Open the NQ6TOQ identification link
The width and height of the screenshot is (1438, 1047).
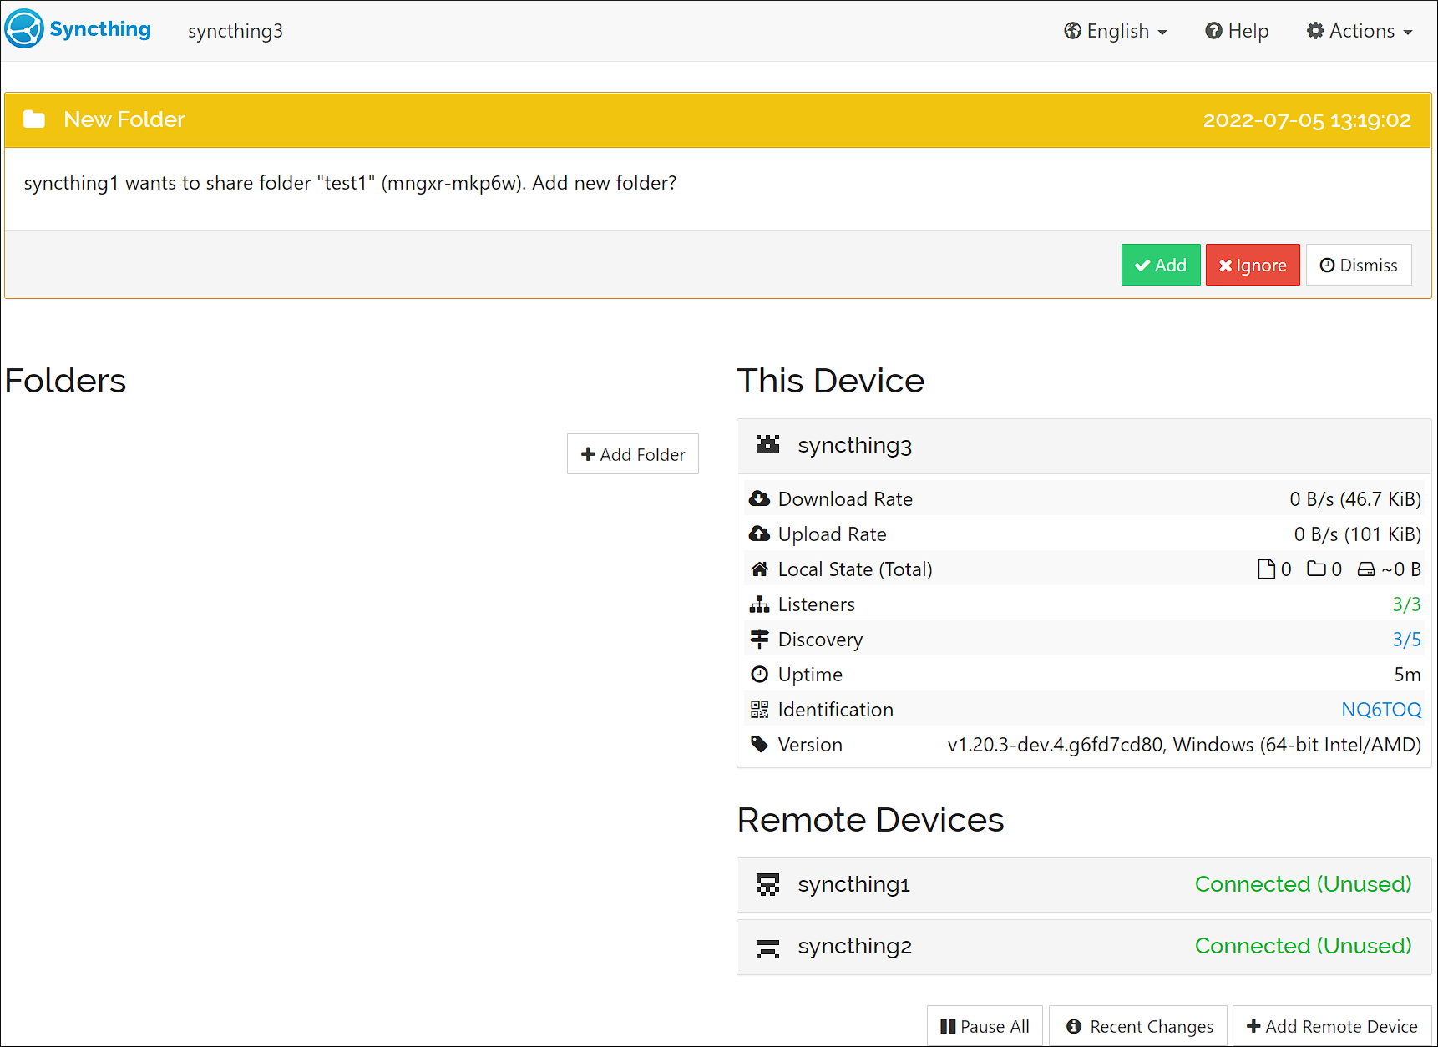coord(1381,710)
